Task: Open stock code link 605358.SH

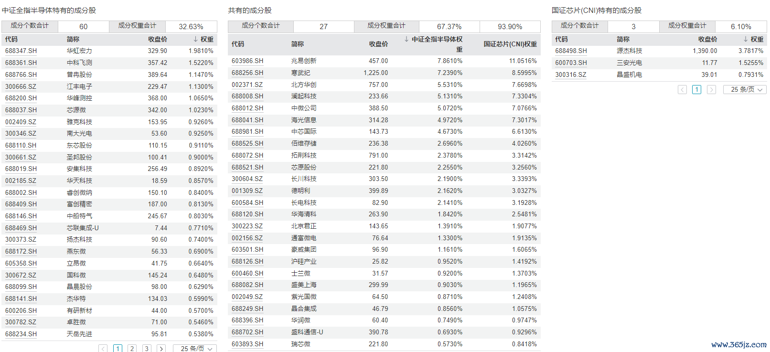Action: [21, 263]
